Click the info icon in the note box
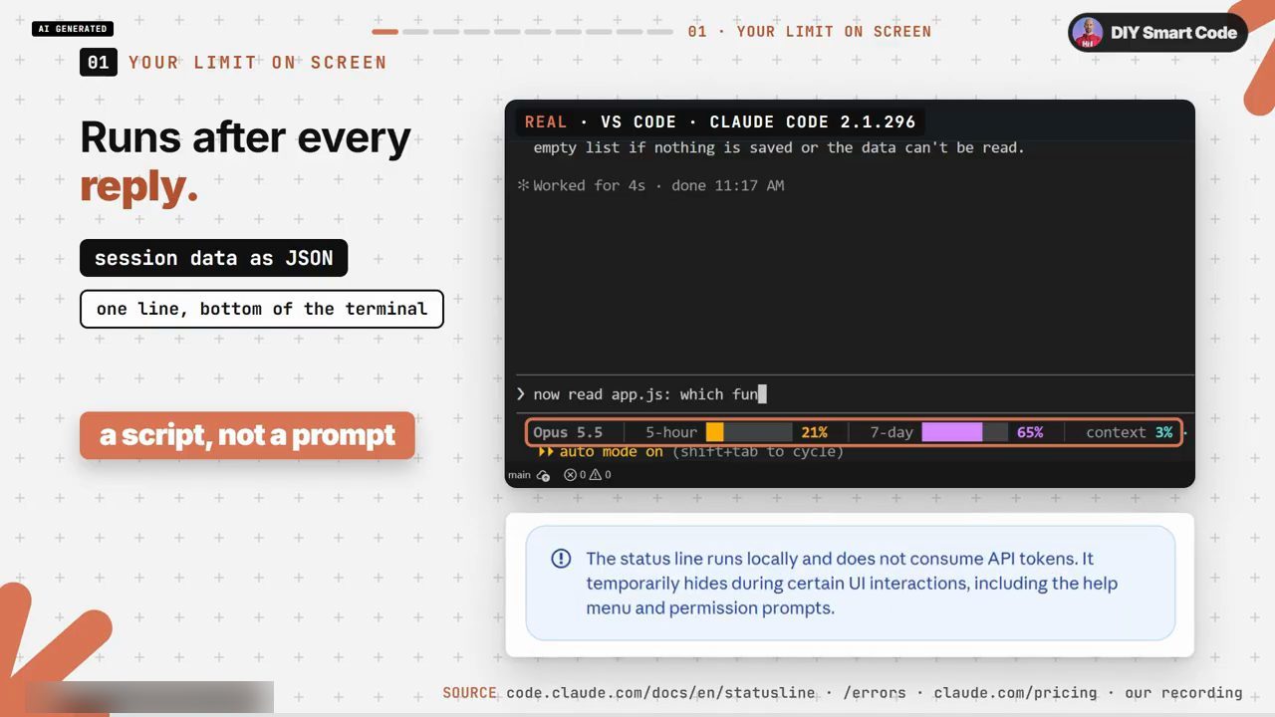The height and width of the screenshot is (717, 1275). 561,559
